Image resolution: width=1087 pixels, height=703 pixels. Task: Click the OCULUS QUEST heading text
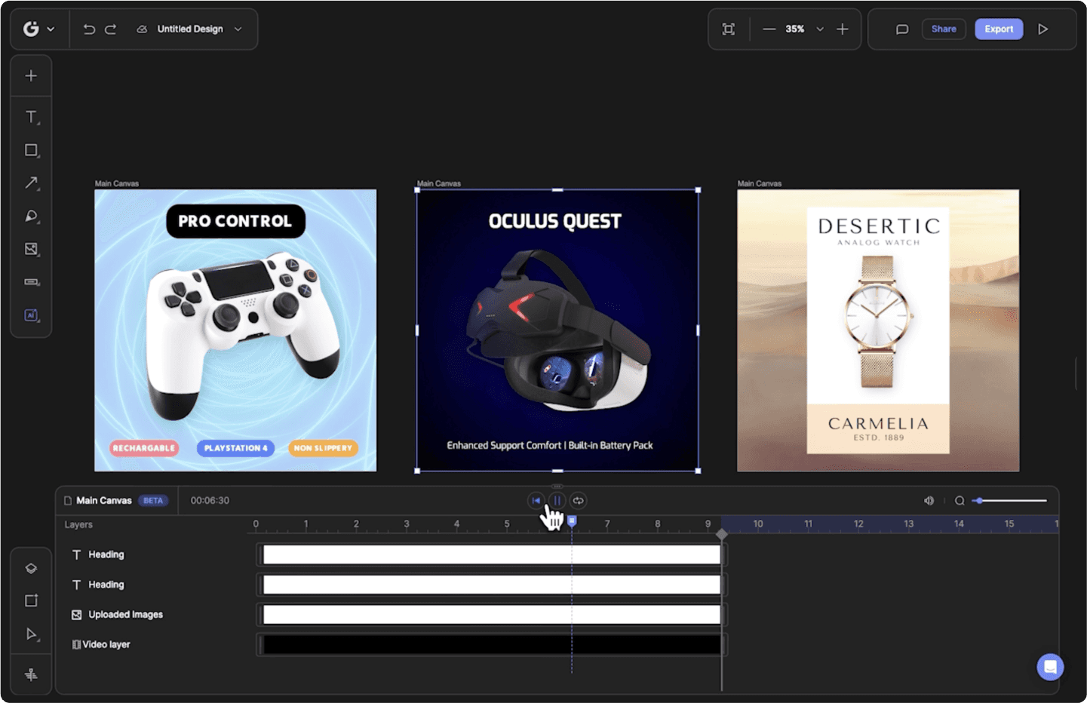(554, 221)
